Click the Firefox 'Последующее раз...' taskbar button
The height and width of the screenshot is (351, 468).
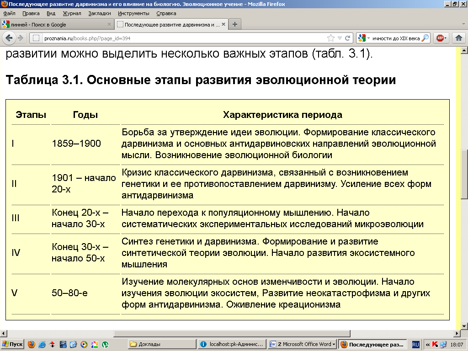[373, 344]
